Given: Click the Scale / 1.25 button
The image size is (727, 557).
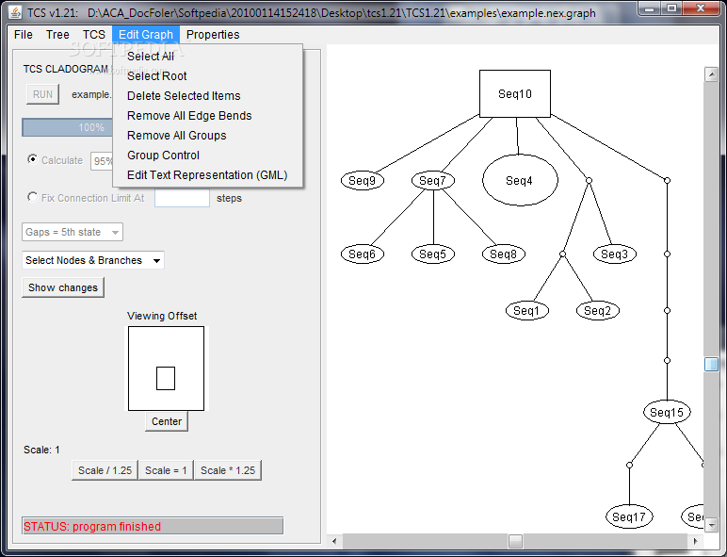Looking at the screenshot, I should click(x=105, y=470).
